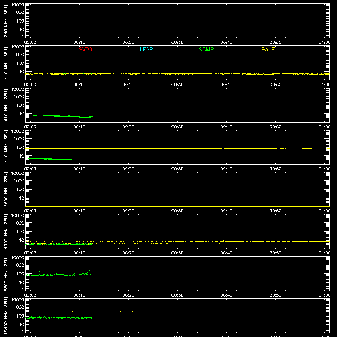Click 00:50 time label of 4995 MHz panel

coord(275,253)
